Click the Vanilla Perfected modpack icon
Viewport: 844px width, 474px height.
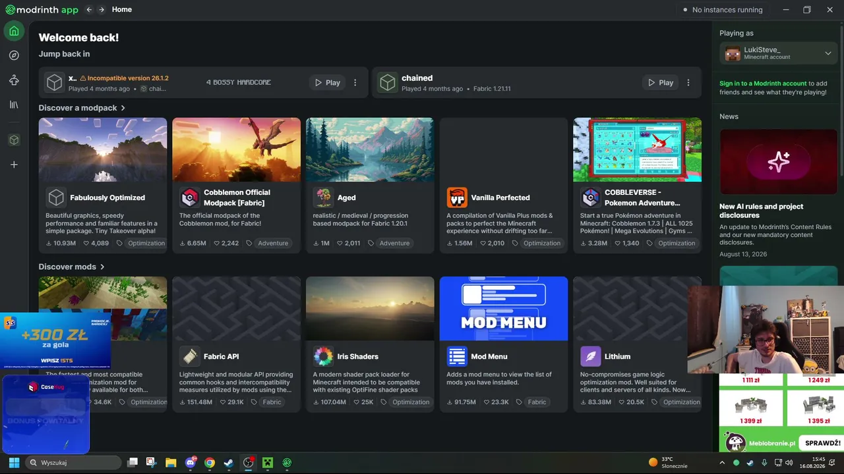(457, 197)
